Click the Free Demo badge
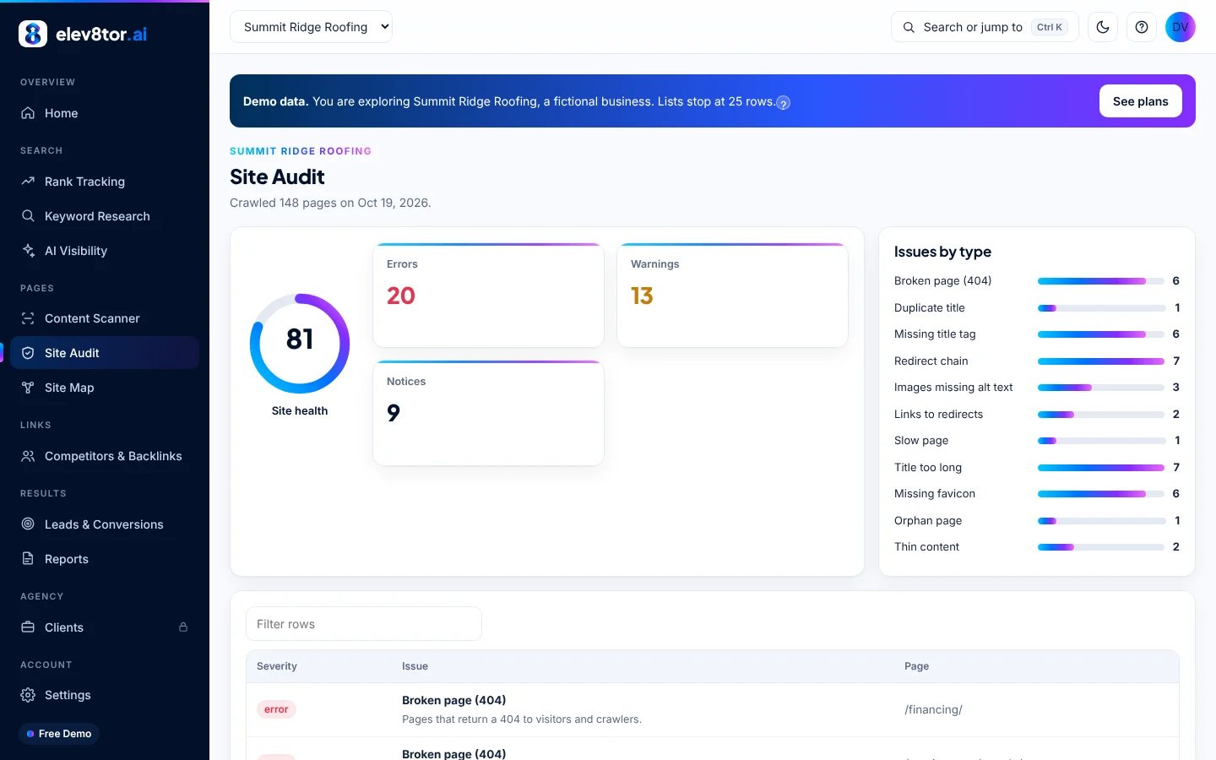 click(x=59, y=734)
